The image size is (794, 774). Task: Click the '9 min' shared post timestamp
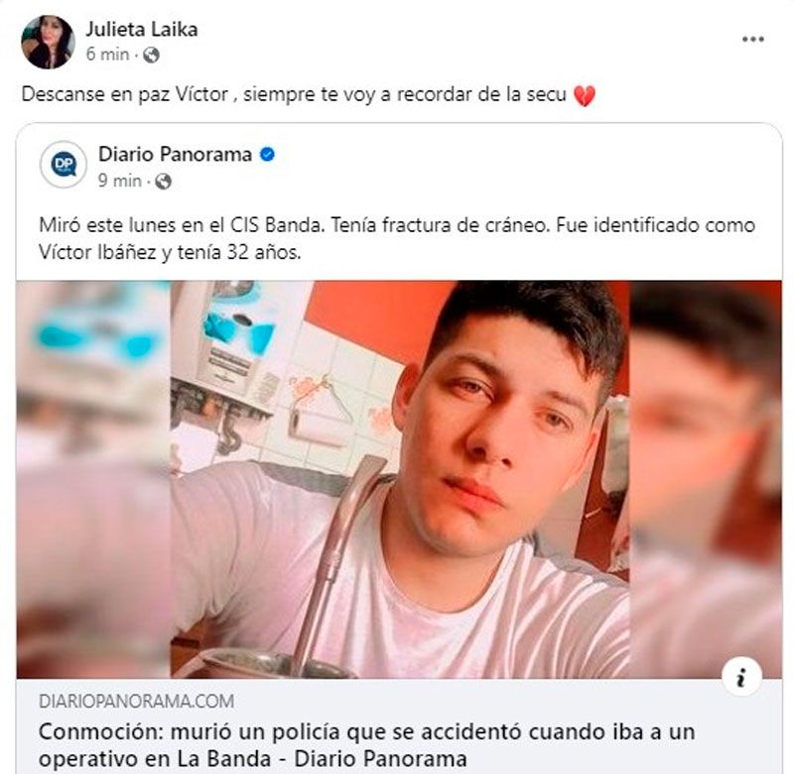click(x=119, y=181)
